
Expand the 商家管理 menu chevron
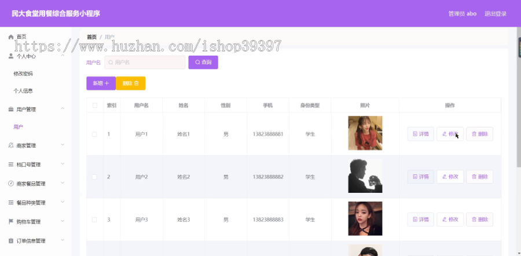pos(63,145)
